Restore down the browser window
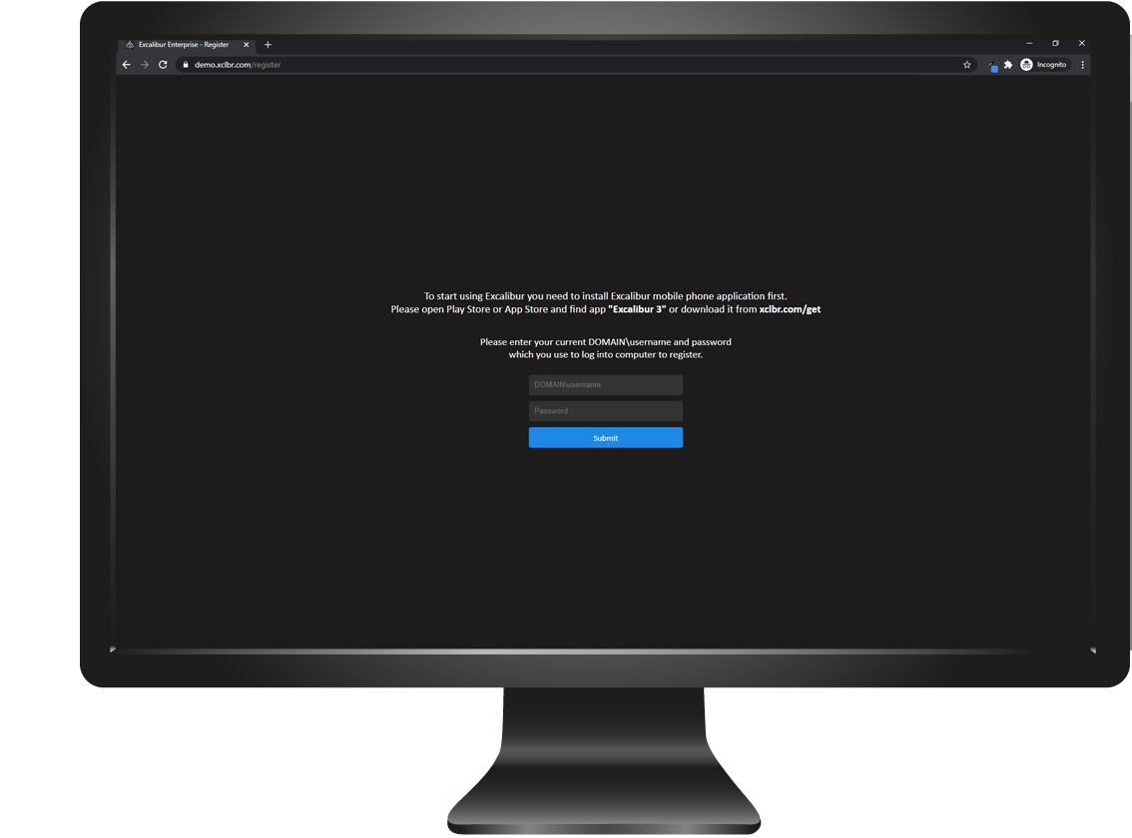This screenshot has width=1132, height=838. pyautogui.click(x=1055, y=44)
